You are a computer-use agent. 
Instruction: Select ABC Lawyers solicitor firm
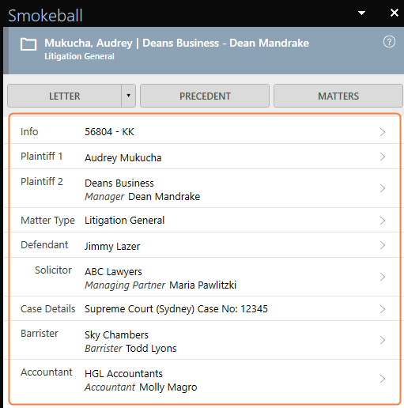point(113,272)
